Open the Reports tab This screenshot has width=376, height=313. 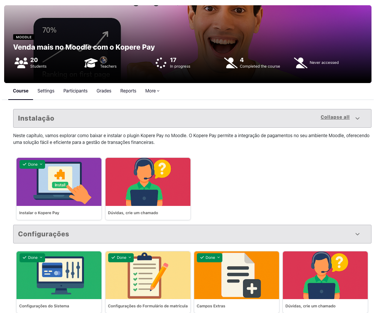[x=128, y=91]
